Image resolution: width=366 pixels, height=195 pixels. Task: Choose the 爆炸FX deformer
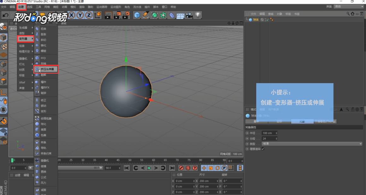[x=46, y=87]
